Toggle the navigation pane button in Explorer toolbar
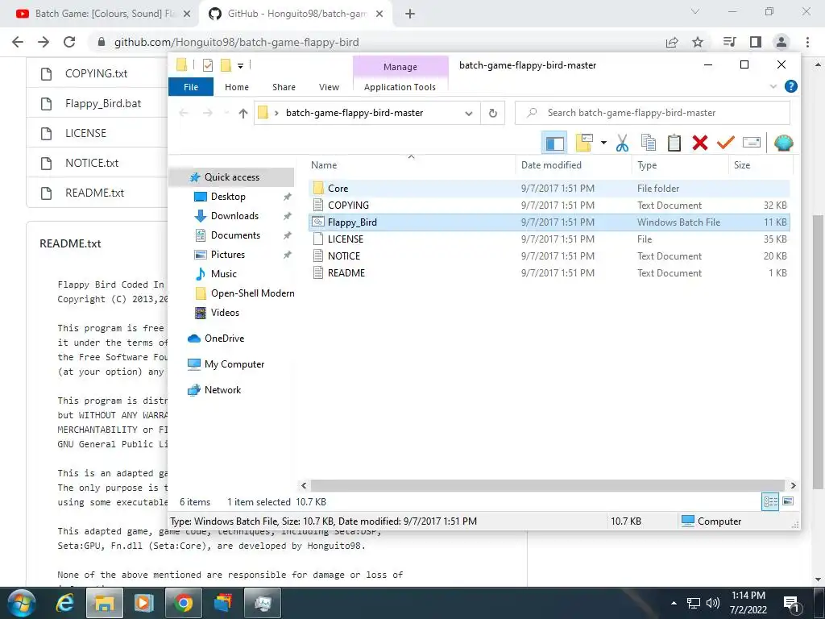Image resolution: width=825 pixels, height=619 pixels. click(x=554, y=143)
